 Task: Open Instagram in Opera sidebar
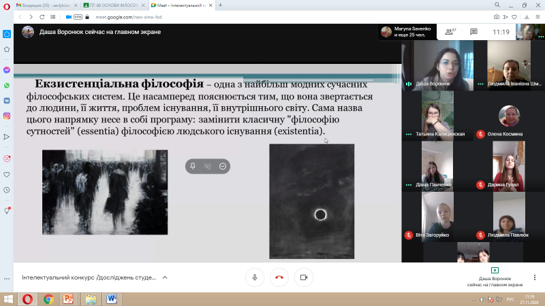pyautogui.click(x=7, y=116)
